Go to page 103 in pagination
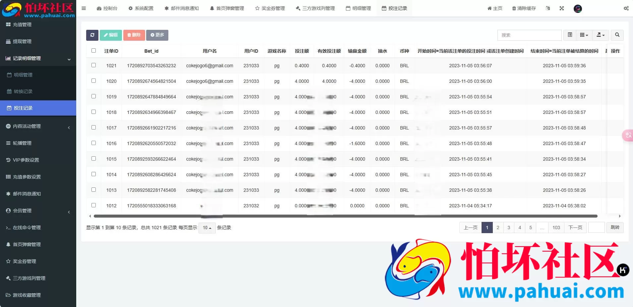 click(556, 228)
